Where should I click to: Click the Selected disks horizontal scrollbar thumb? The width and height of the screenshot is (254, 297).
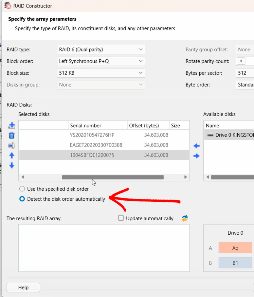113,177
